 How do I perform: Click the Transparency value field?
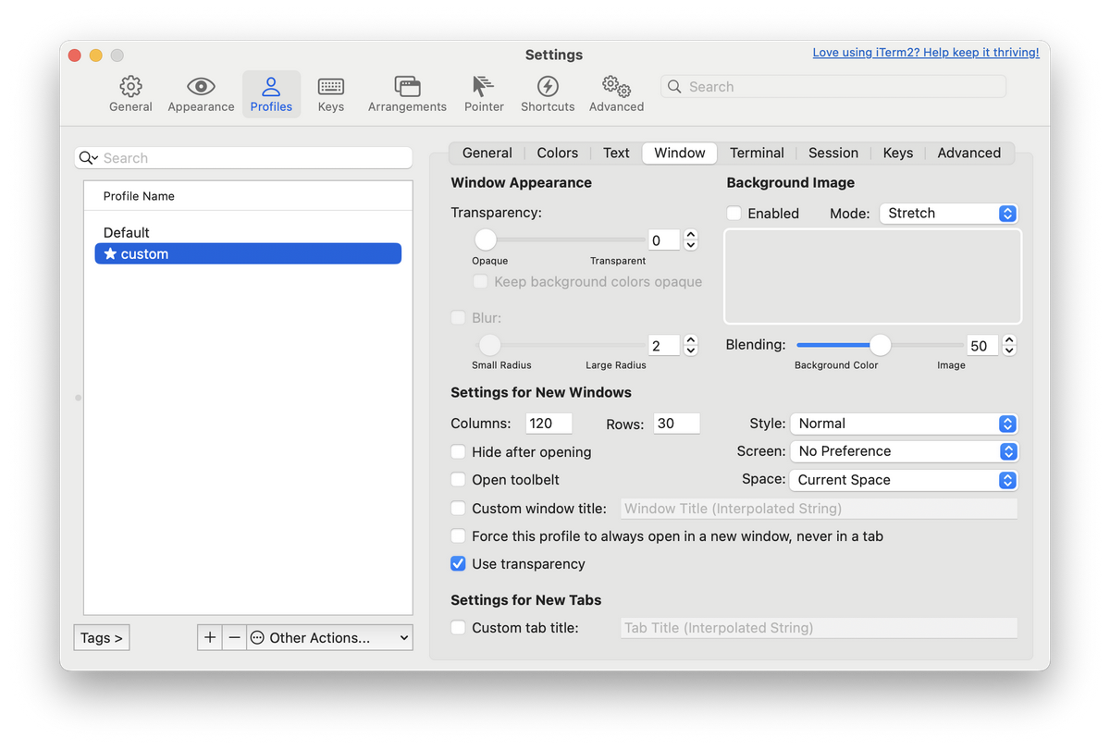click(x=664, y=240)
